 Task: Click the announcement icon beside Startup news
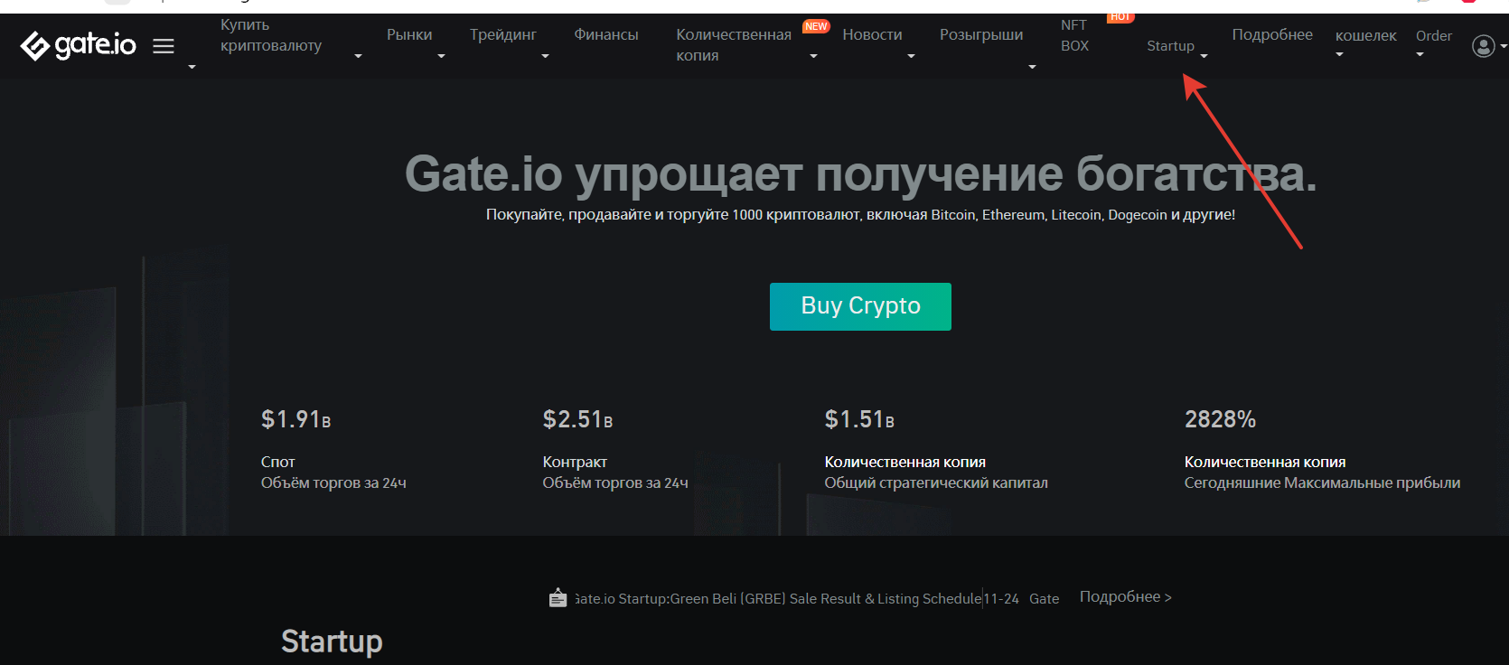[558, 597]
